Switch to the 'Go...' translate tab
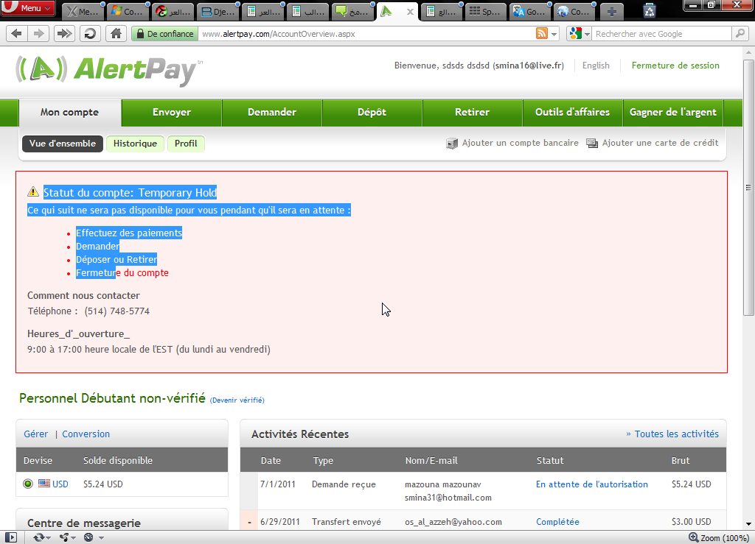 [x=530, y=12]
